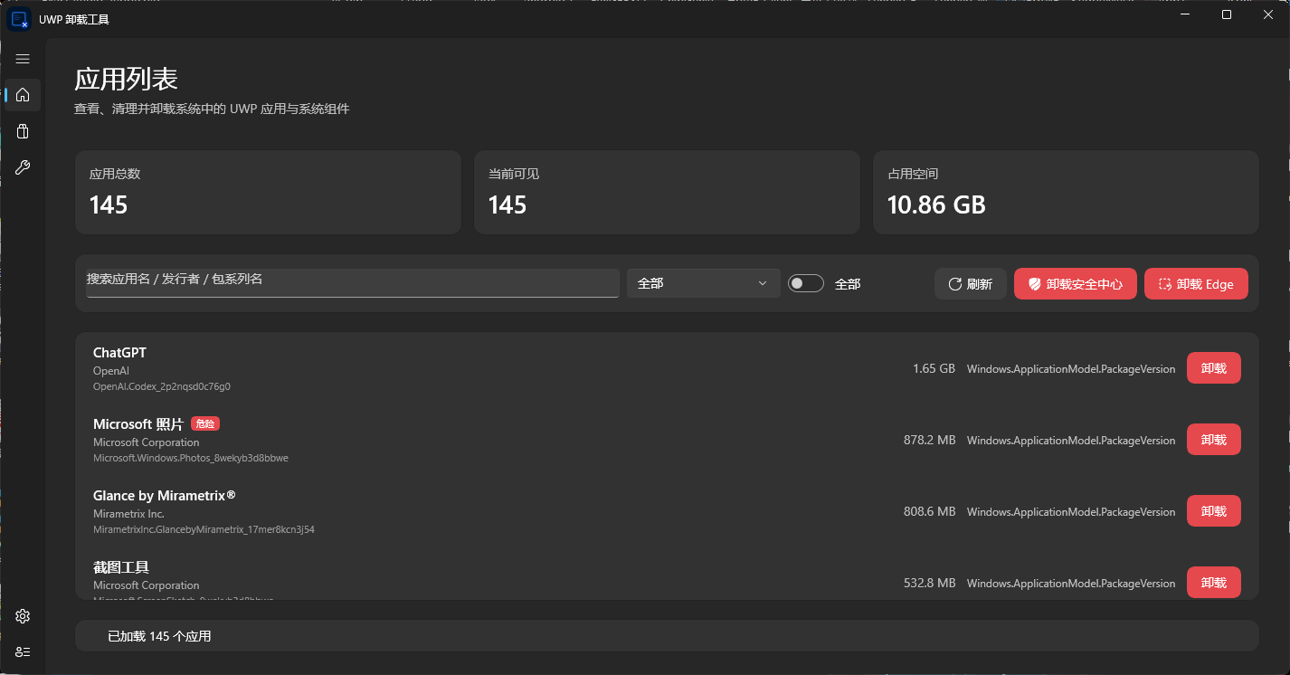Click the 卸载安全中心 button

1076,284
